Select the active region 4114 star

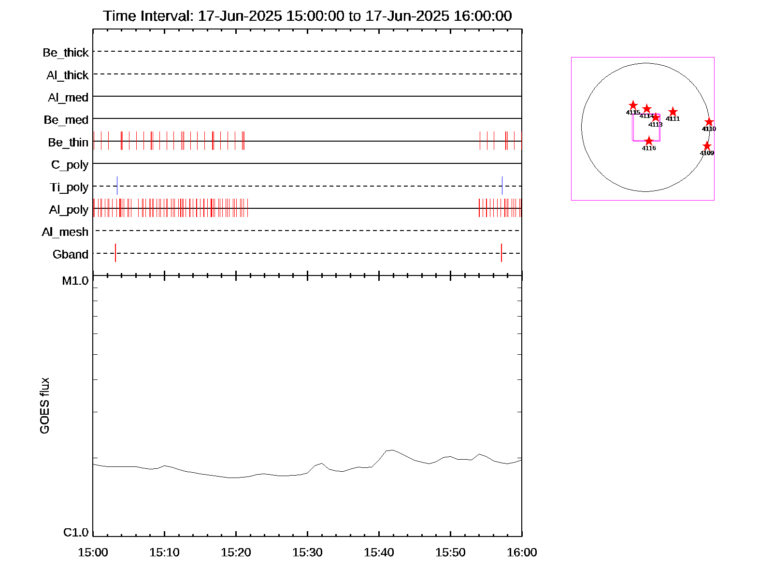(x=646, y=109)
